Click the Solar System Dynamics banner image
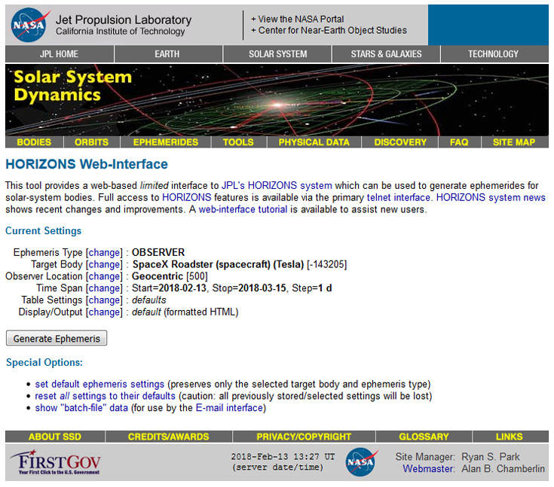554x487 pixels. (x=277, y=100)
